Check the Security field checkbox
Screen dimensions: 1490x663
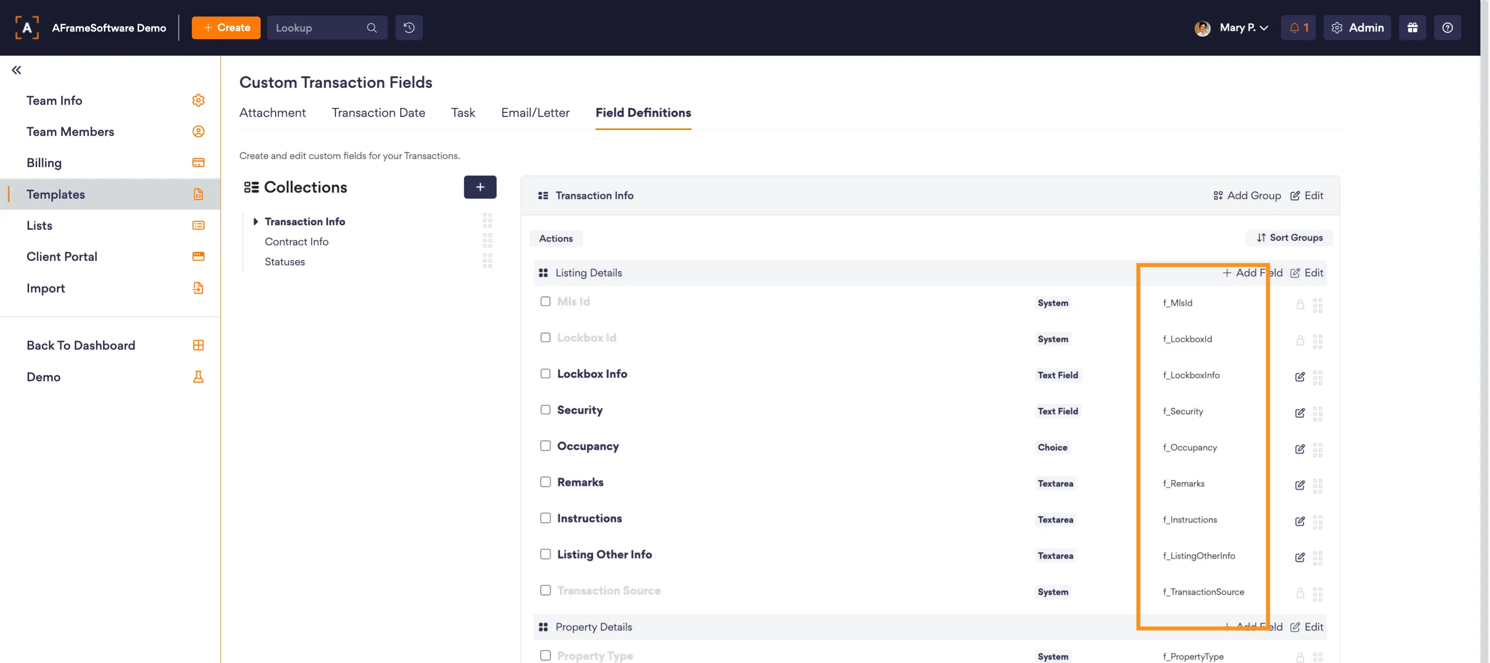[x=545, y=410]
